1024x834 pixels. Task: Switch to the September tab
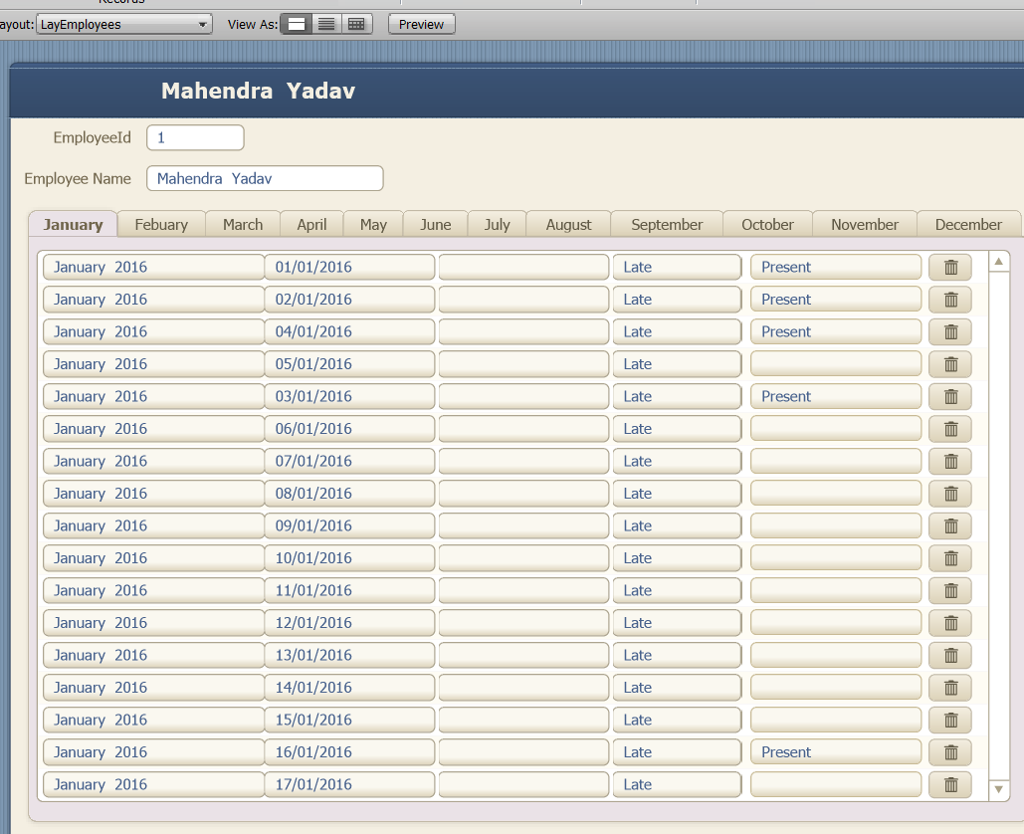[667, 225]
